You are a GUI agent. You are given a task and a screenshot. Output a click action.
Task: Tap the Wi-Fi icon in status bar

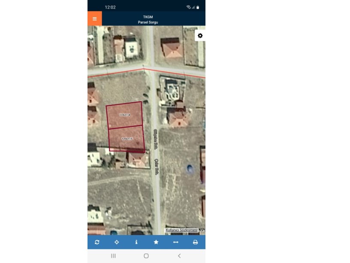pos(188,7)
